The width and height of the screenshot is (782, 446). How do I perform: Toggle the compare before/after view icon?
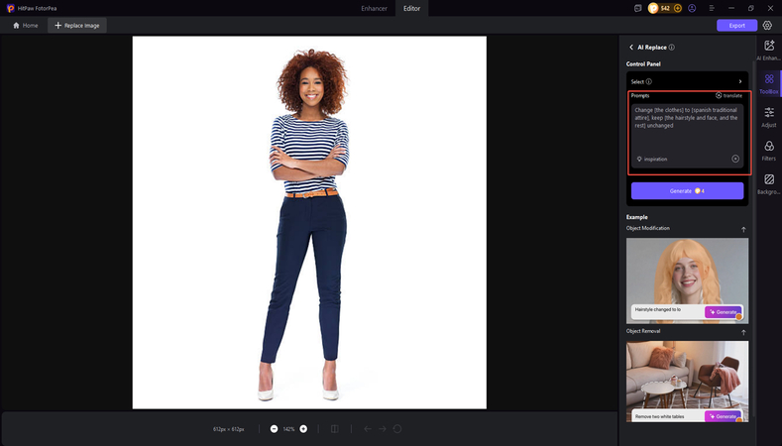[x=334, y=428]
